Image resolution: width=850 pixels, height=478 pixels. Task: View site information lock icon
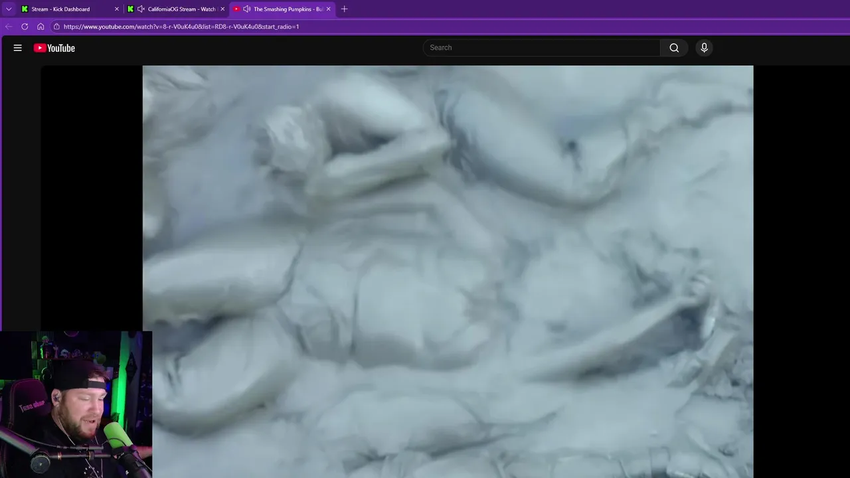[57, 27]
